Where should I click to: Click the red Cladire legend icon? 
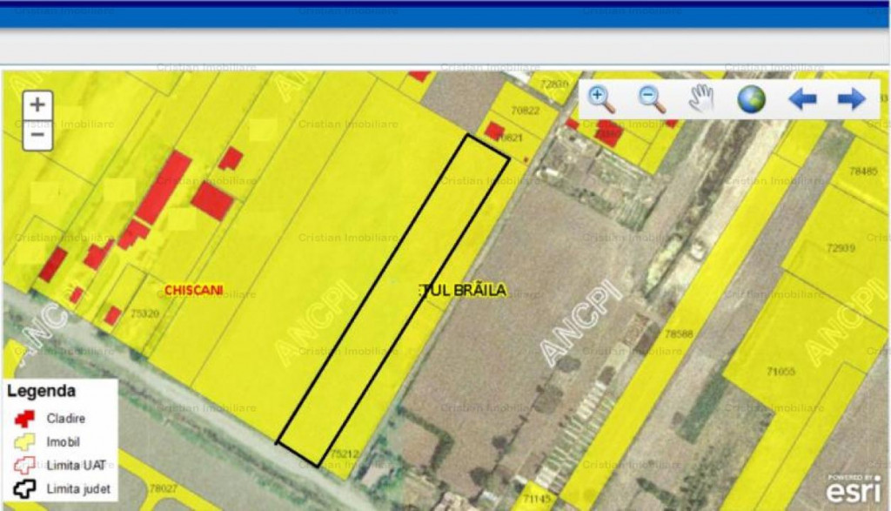coord(24,418)
